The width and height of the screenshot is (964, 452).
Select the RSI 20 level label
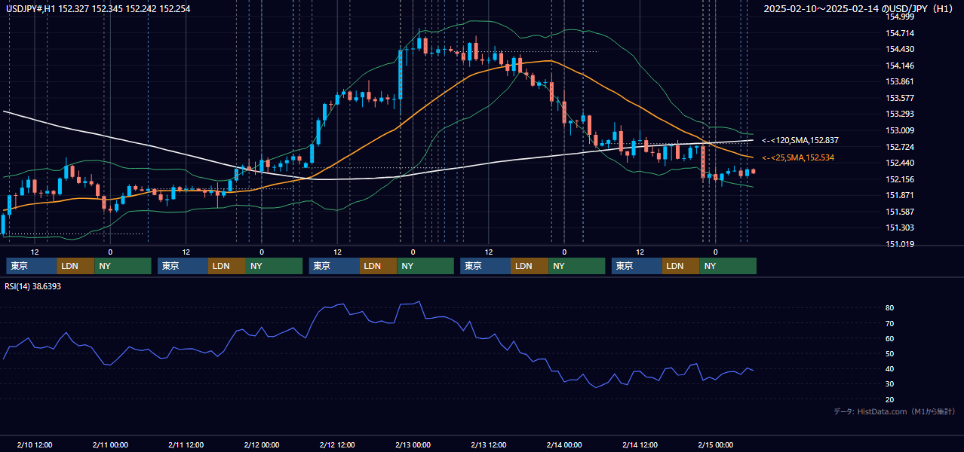[x=890, y=399]
